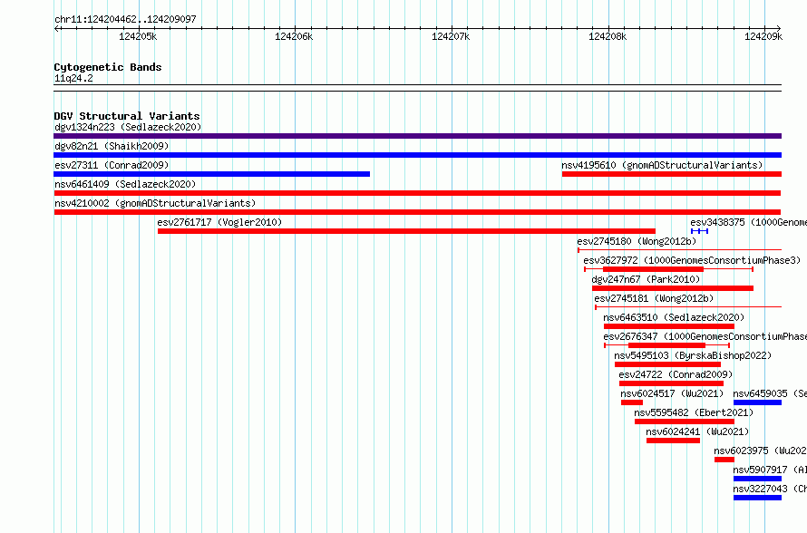Click the esv2745181 (Wong2012b) label

tap(654, 298)
